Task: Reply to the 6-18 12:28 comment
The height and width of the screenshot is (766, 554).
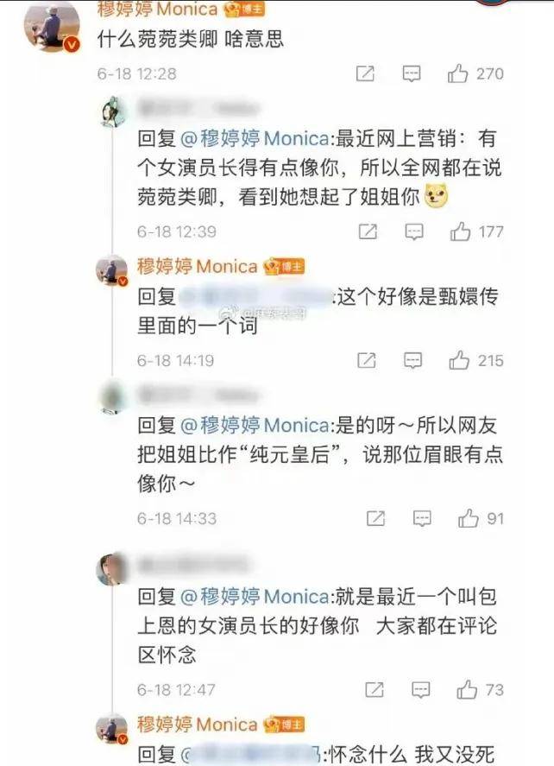Action: [x=412, y=73]
